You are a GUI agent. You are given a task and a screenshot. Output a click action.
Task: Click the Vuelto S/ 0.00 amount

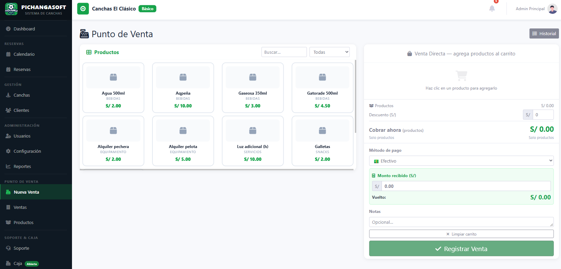click(540, 197)
